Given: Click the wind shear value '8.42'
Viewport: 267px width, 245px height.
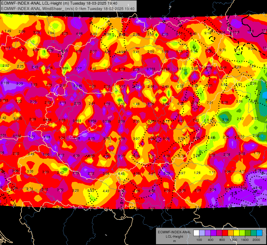Looking at the screenshot, I should coord(259,188).
